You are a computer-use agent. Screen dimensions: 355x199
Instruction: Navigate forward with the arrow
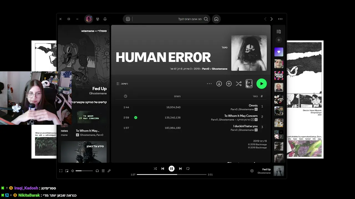click(x=272, y=19)
